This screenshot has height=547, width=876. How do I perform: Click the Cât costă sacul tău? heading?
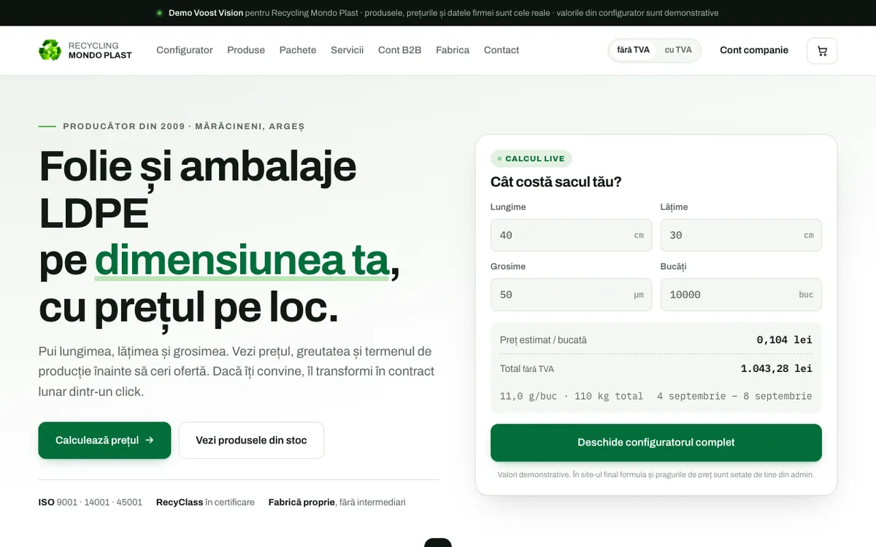[556, 182]
